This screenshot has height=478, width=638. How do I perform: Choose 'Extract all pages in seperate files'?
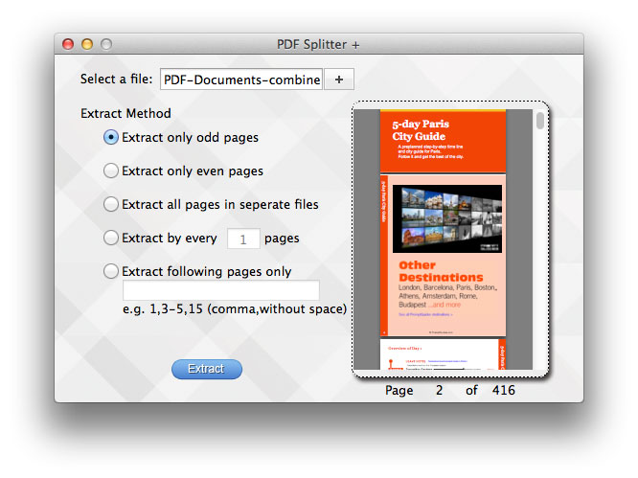111,204
